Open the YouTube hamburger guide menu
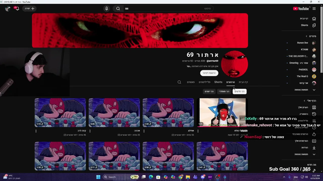Screen dimensions: 323x181 coord(314,9)
